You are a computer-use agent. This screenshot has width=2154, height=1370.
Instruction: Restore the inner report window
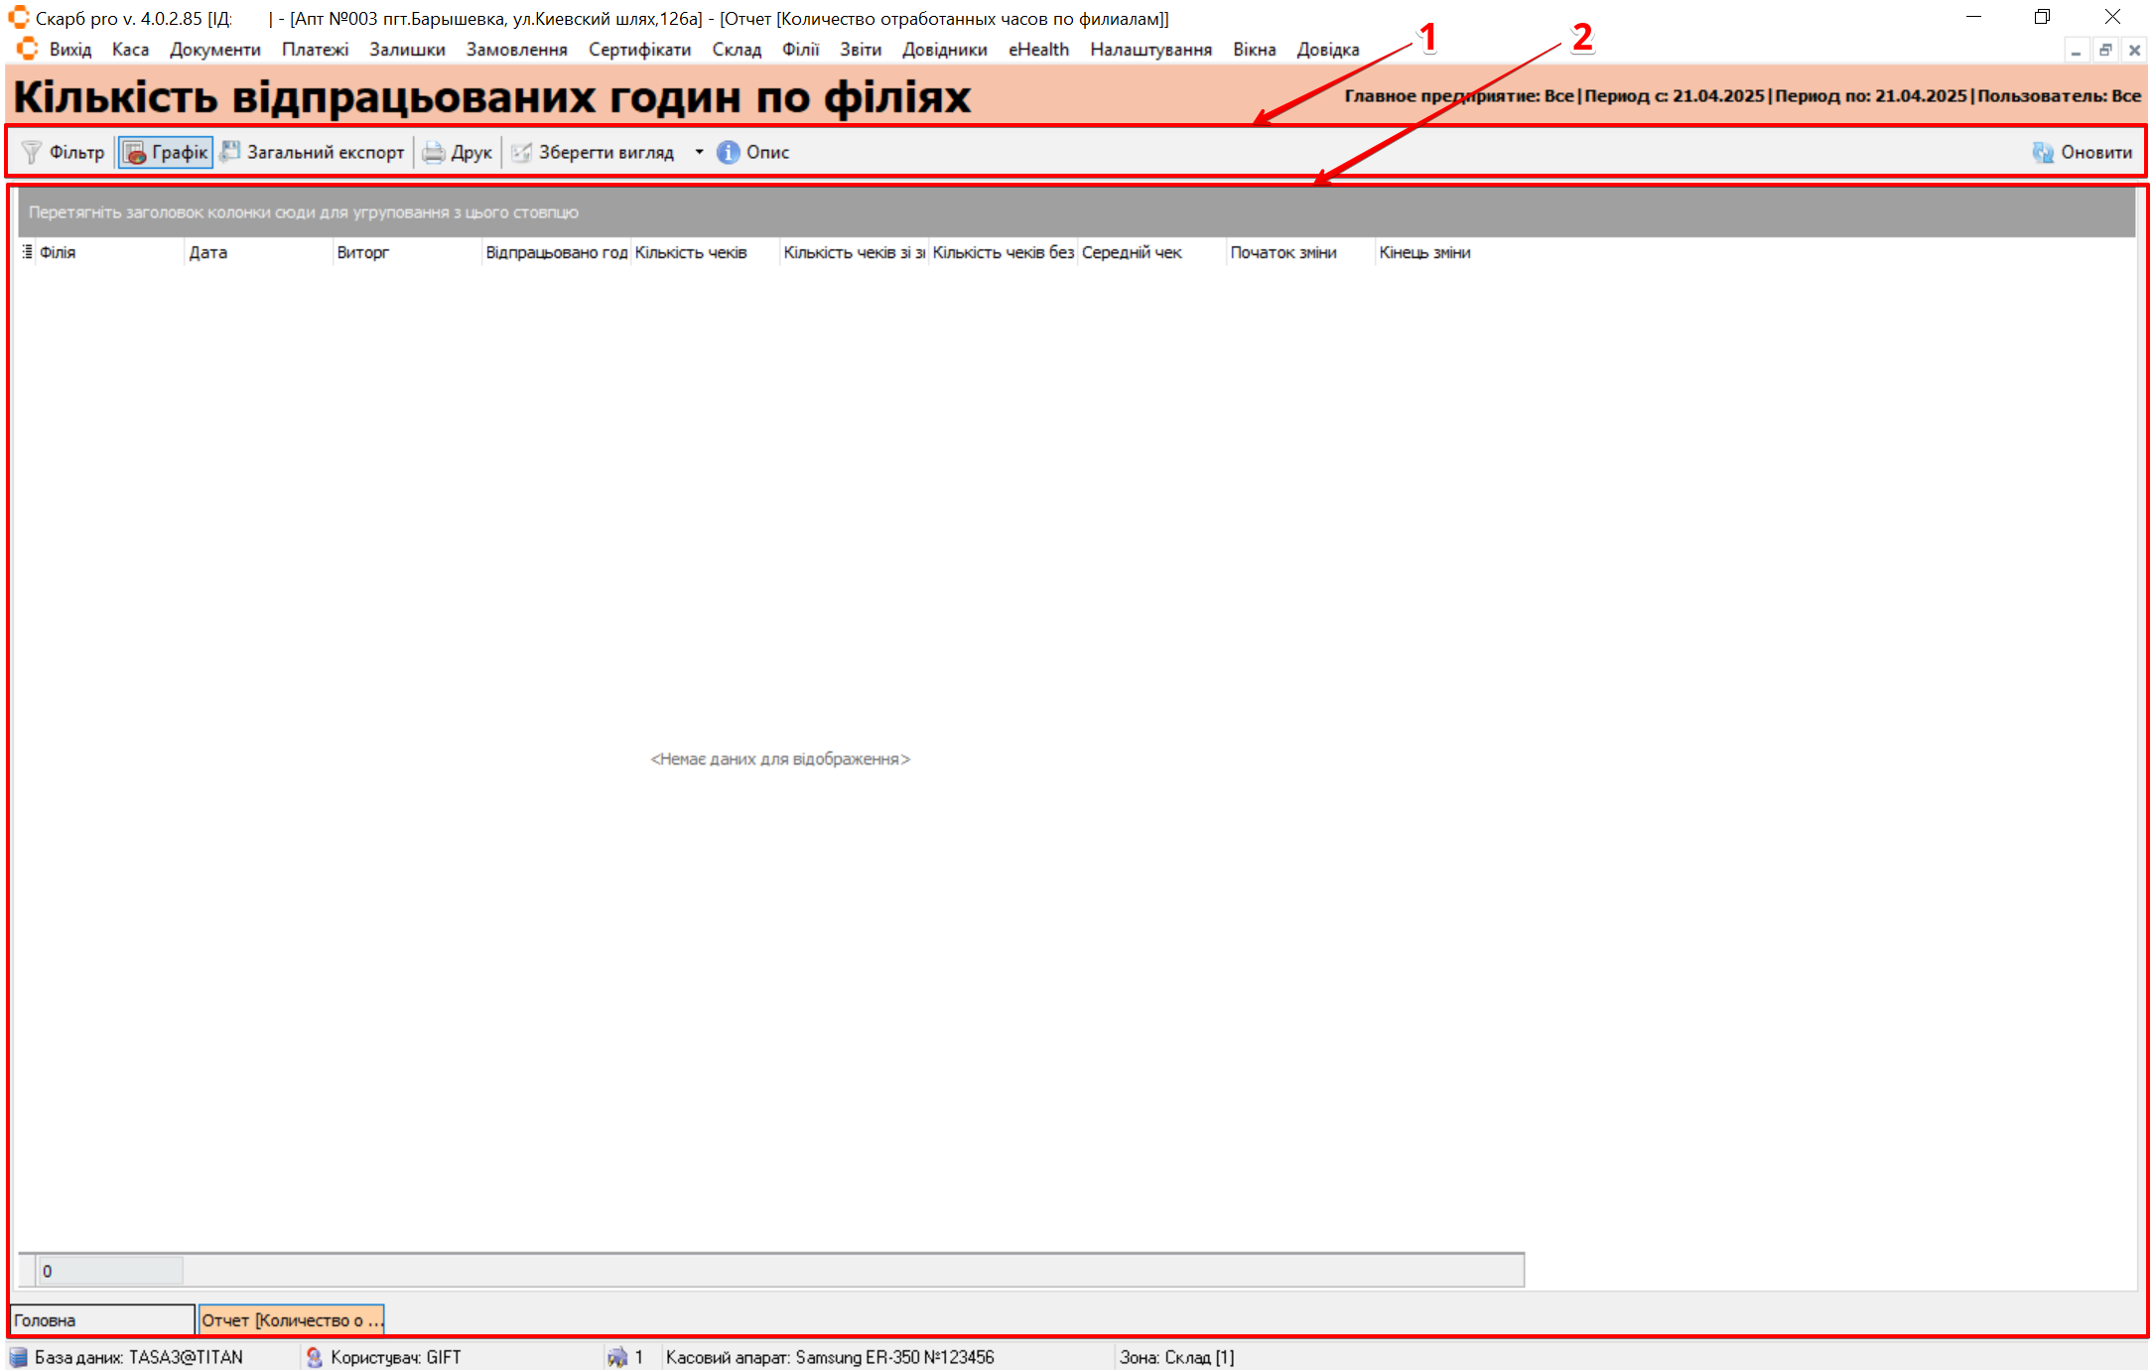coord(2104,50)
